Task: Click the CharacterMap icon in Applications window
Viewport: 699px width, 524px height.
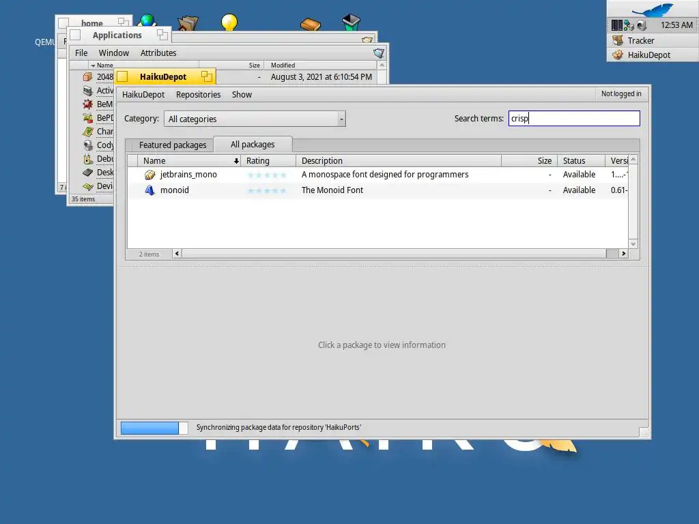Action: pos(88,132)
